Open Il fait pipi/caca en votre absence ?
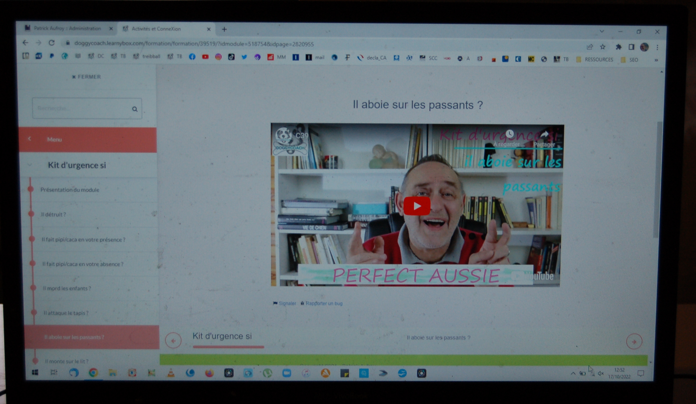The image size is (696, 404). 83,264
